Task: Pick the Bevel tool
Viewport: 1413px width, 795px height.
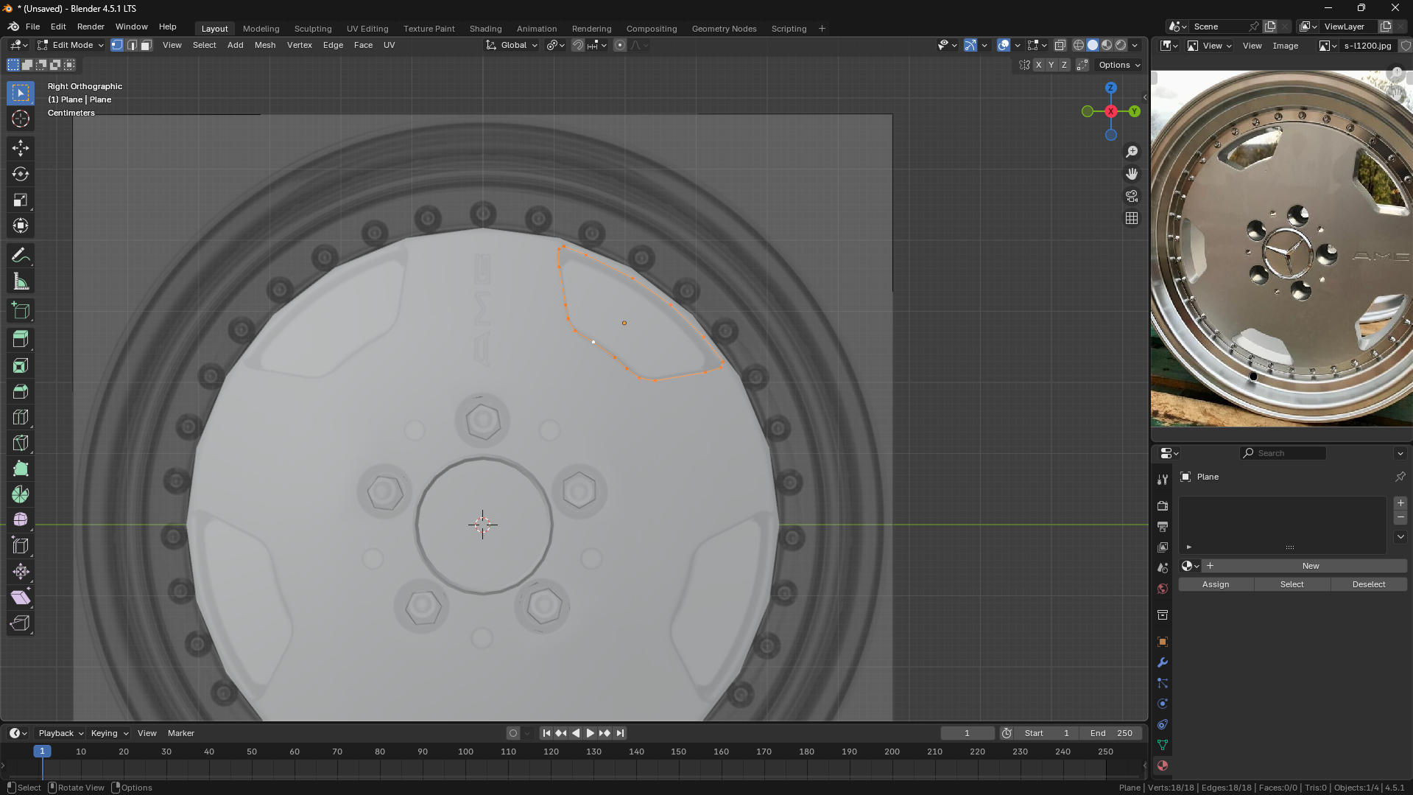Action: pyautogui.click(x=21, y=391)
